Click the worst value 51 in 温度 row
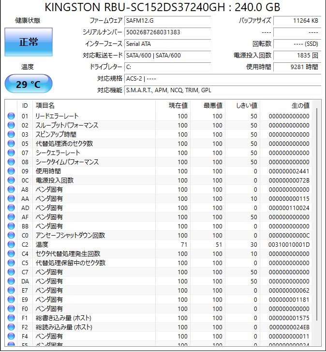This screenshot has height=352, width=326. (x=219, y=244)
